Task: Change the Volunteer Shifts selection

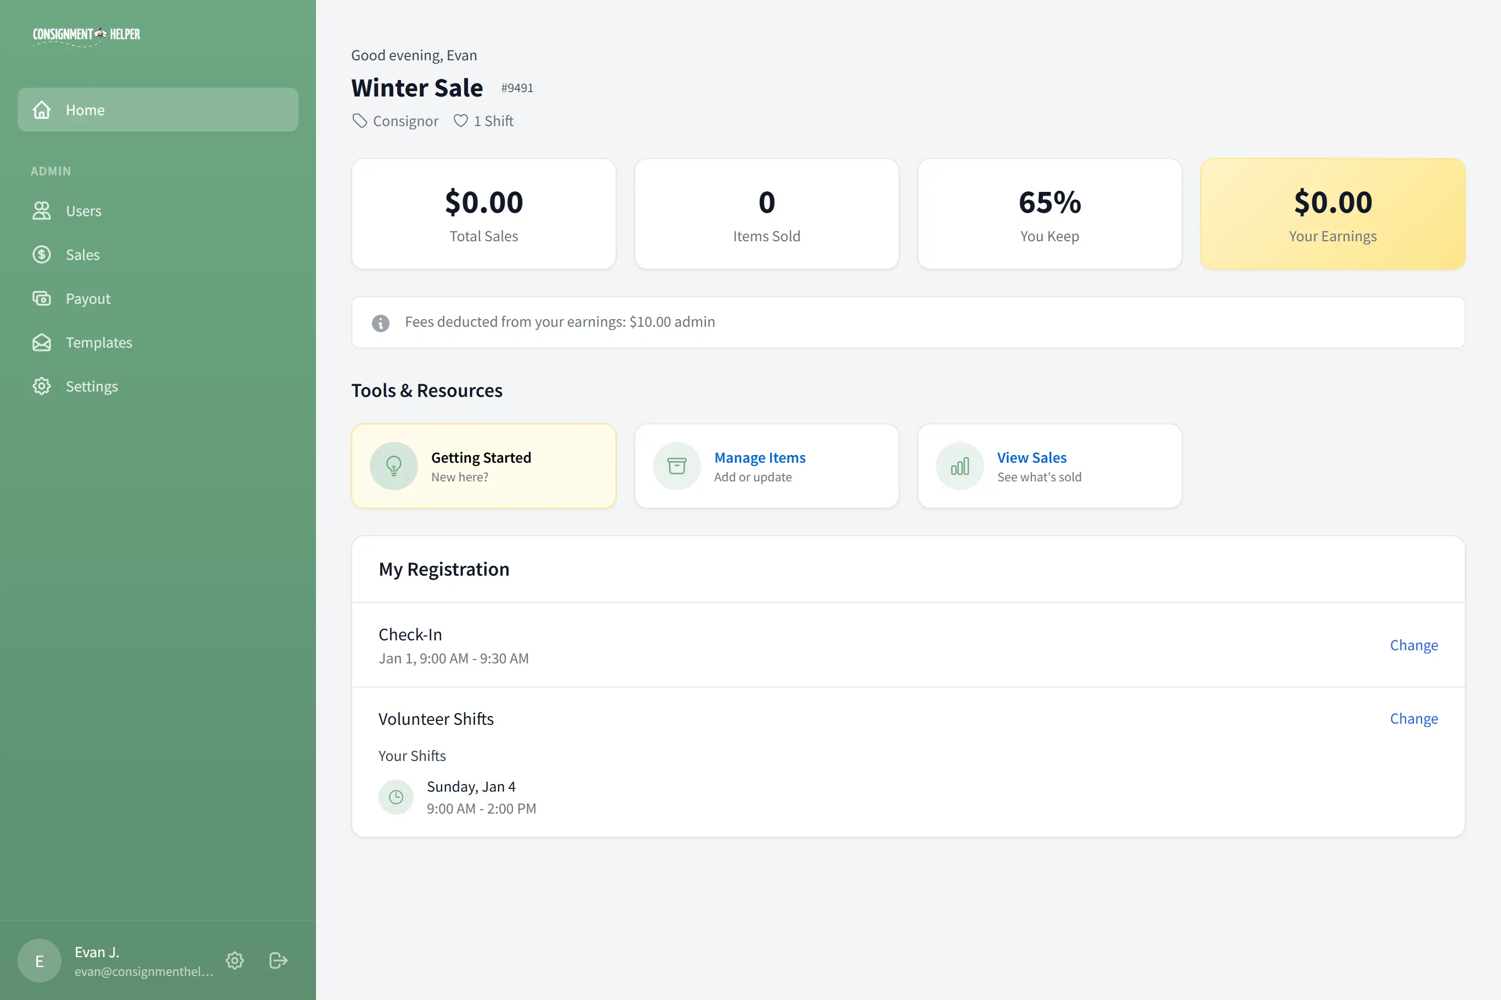Action: 1414,719
